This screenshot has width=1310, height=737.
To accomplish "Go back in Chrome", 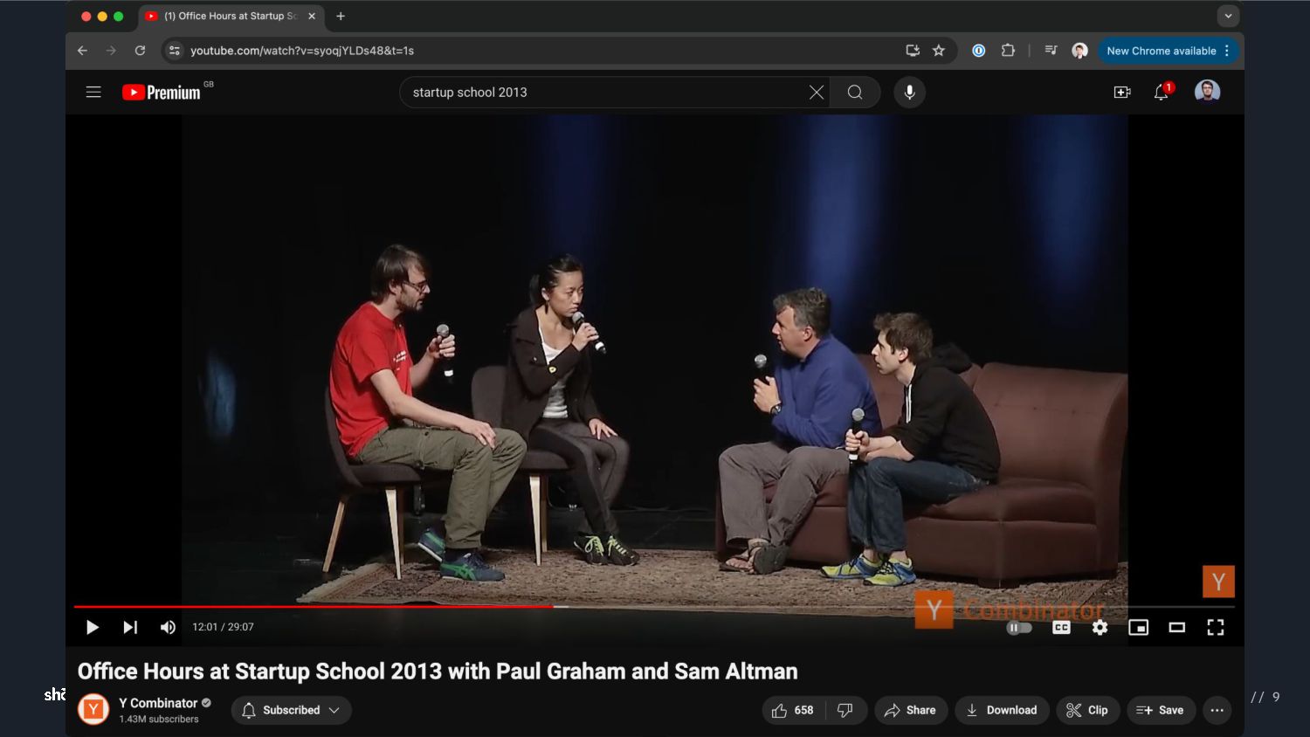I will tap(82, 51).
